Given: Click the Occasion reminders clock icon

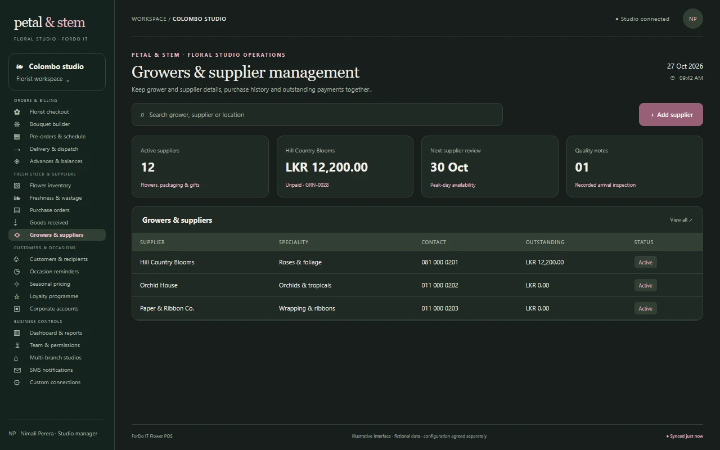Looking at the screenshot, I should (x=17, y=272).
